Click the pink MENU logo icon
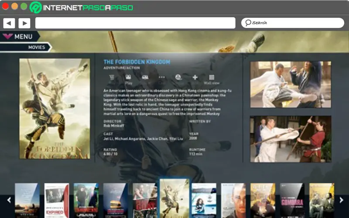The height and width of the screenshot is (218, 349). 8,36
